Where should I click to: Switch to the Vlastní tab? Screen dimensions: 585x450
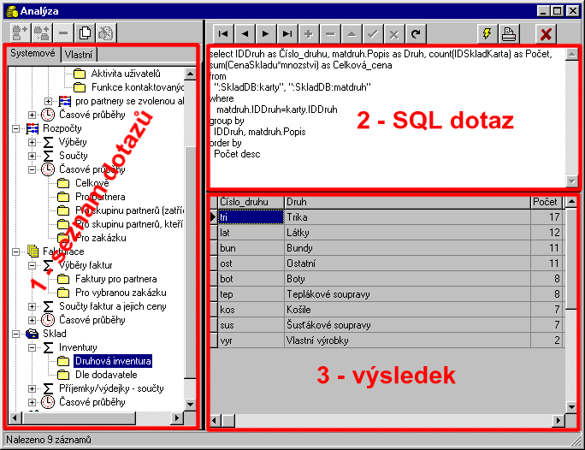(79, 54)
